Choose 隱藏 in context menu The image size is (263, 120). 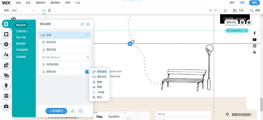coord(100,87)
